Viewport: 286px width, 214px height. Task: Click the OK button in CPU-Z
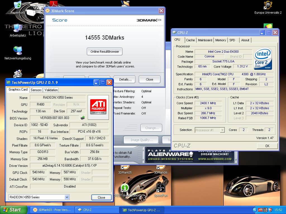point(267,146)
